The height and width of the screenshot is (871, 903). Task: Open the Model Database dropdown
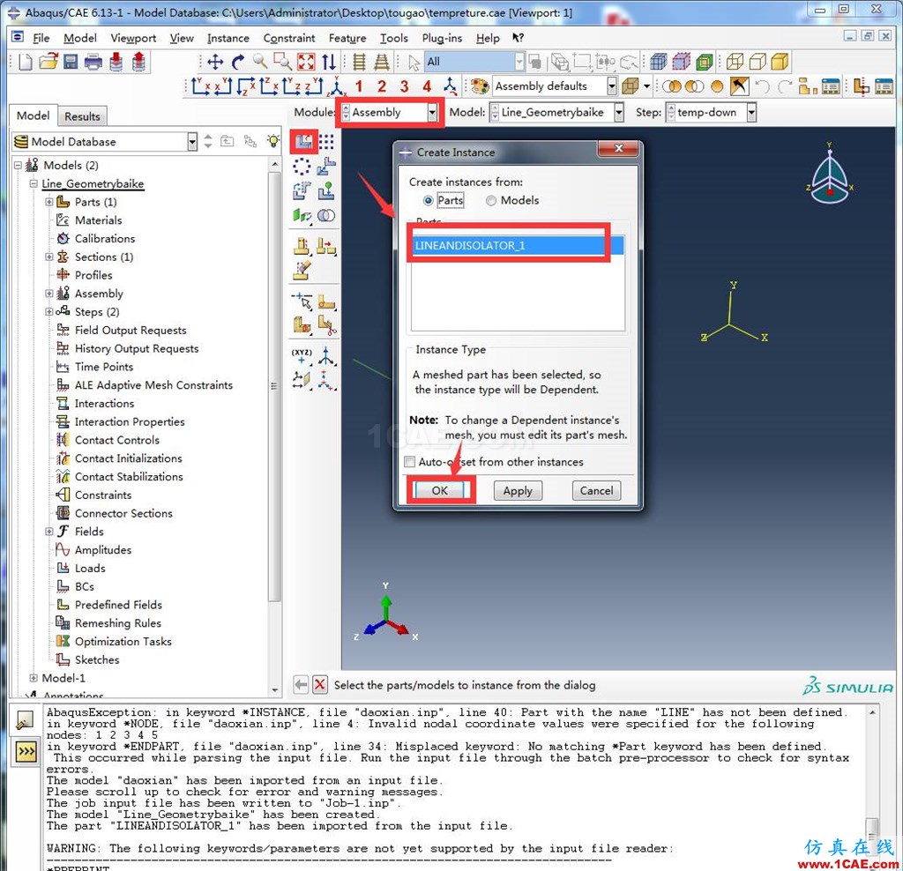pos(191,142)
